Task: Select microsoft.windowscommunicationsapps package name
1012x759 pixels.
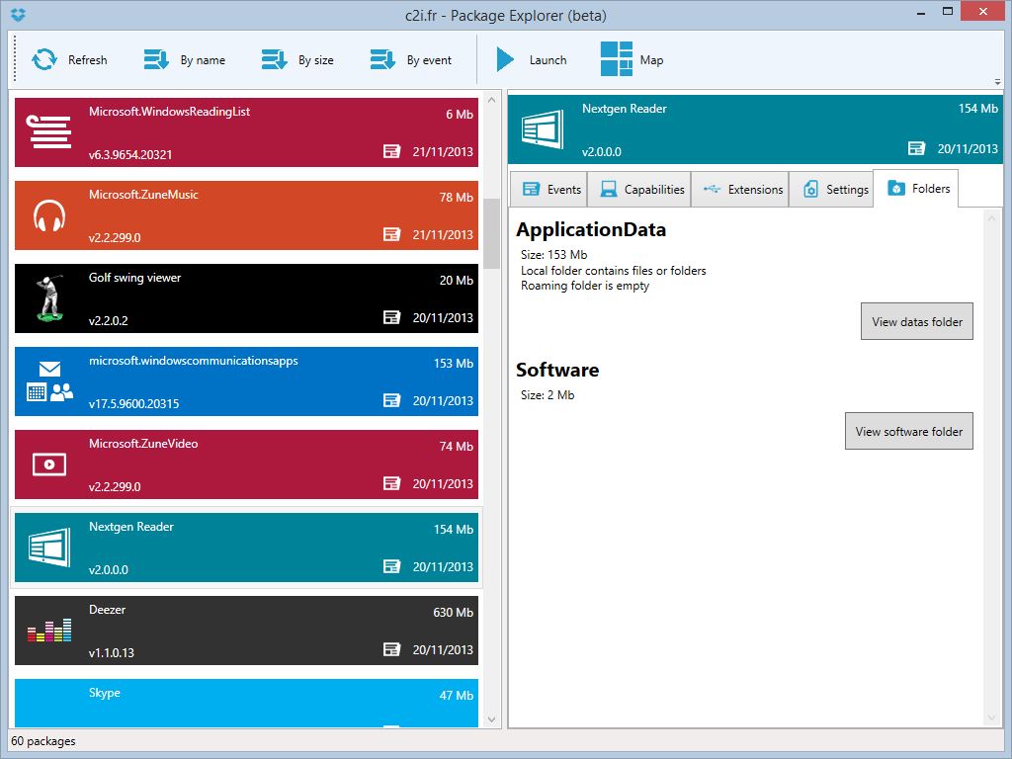Action: (x=194, y=361)
